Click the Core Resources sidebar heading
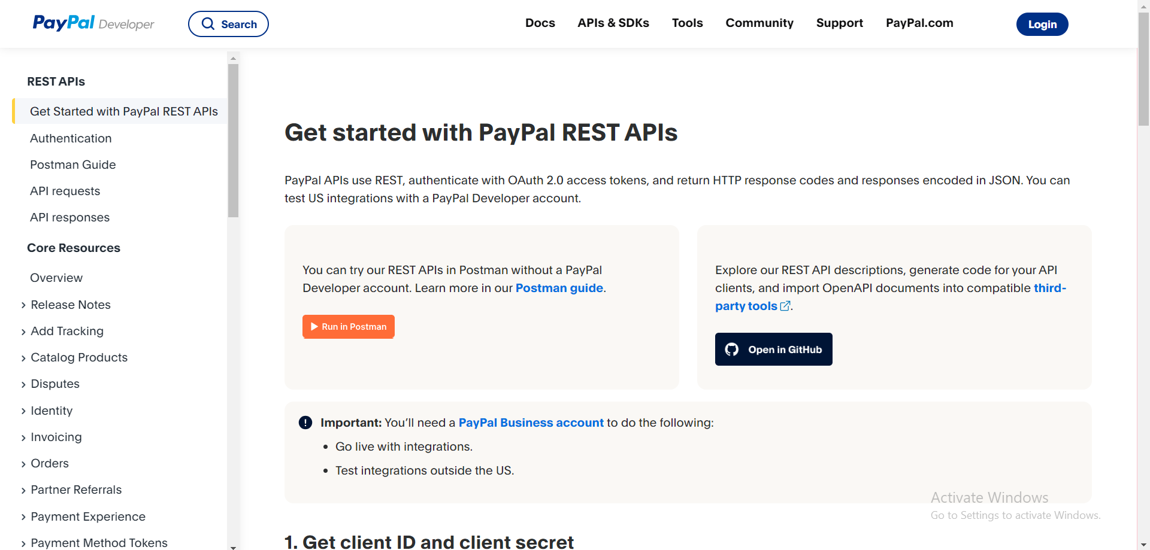Screen dimensions: 1150x550 74,248
